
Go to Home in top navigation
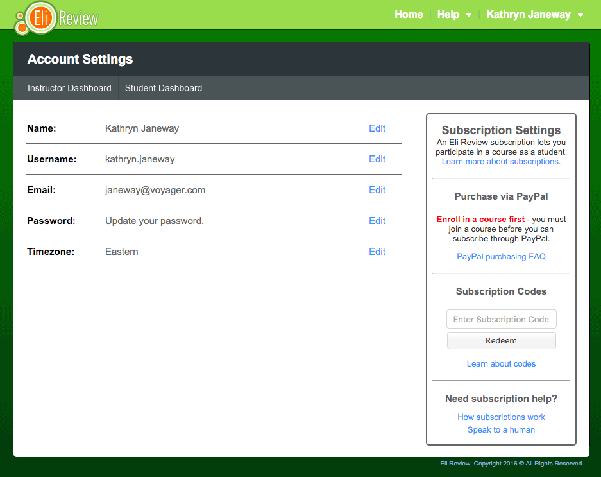tap(409, 15)
